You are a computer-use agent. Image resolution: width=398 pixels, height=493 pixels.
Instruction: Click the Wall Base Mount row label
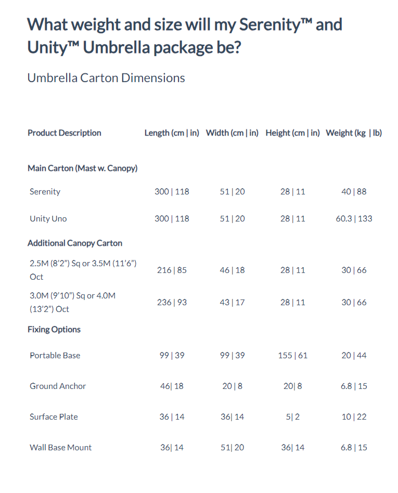[x=61, y=448]
